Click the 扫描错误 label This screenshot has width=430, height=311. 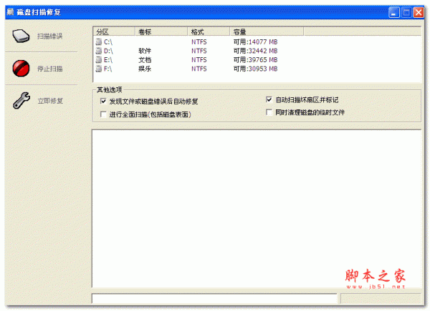coord(50,36)
